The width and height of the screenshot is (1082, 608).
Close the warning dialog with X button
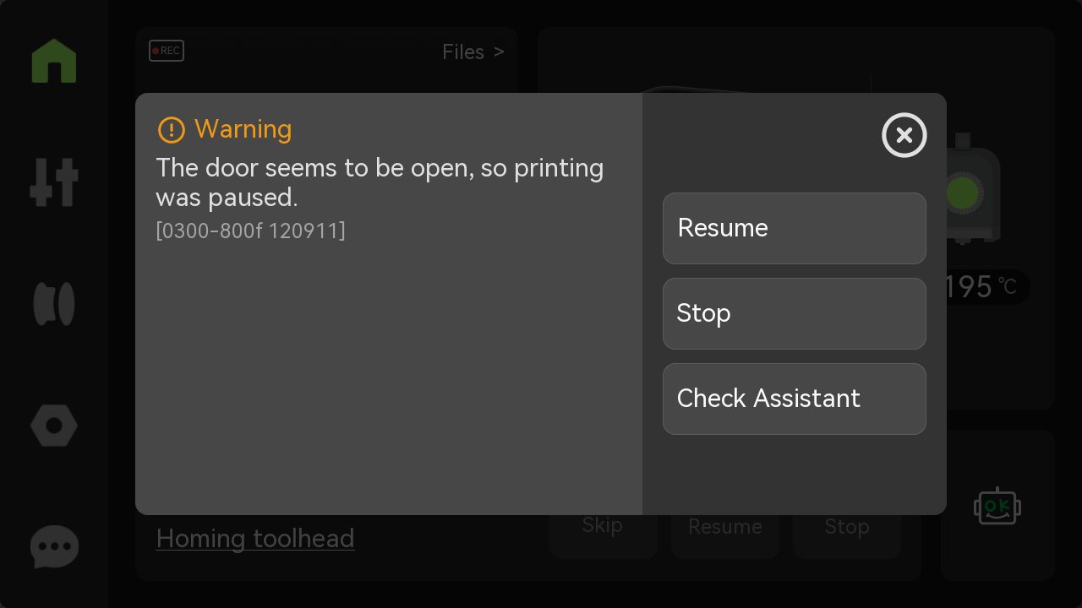(904, 135)
